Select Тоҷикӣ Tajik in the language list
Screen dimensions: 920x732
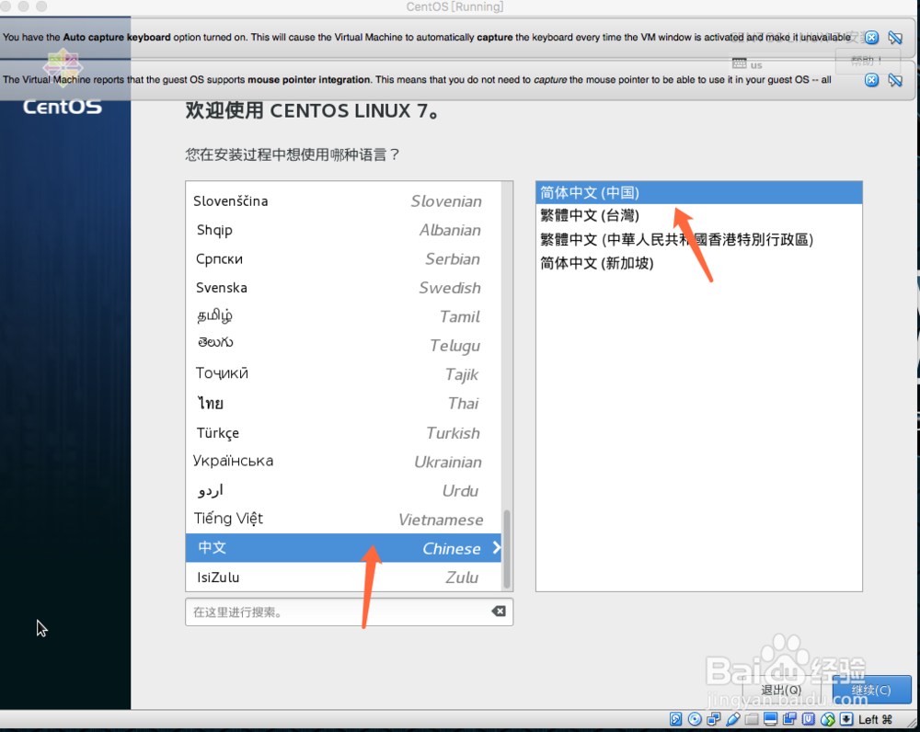[343, 374]
